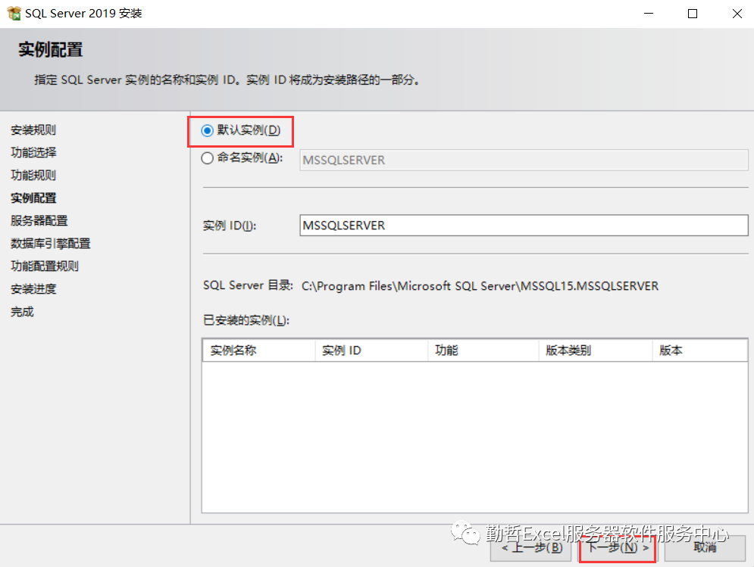Open the 安装规则 step in sidebar

click(x=33, y=129)
